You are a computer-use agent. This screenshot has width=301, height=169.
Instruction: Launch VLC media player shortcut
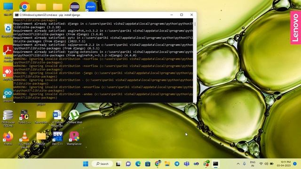[24, 140]
